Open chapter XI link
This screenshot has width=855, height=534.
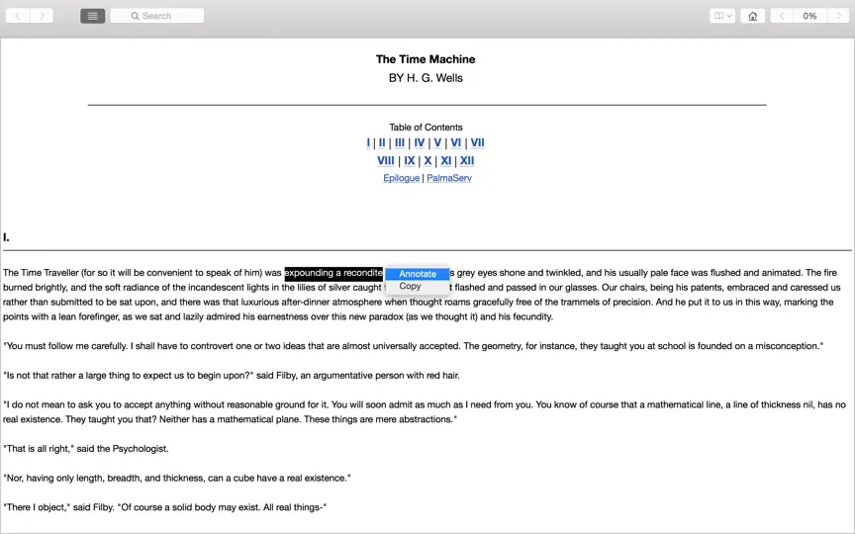pyautogui.click(x=446, y=161)
